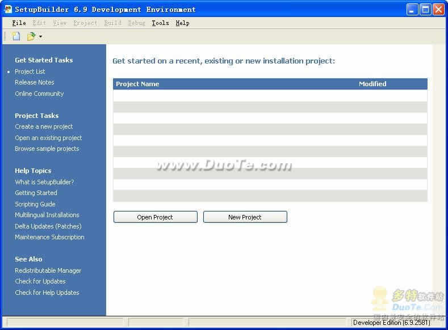This screenshot has height=330, width=448.
Task: Click Create a new project link
Action: coord(44,126)
